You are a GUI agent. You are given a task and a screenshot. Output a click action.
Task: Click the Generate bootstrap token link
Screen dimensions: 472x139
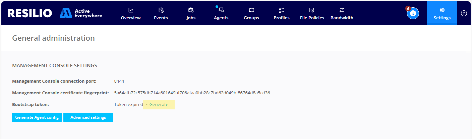[159, 105]
